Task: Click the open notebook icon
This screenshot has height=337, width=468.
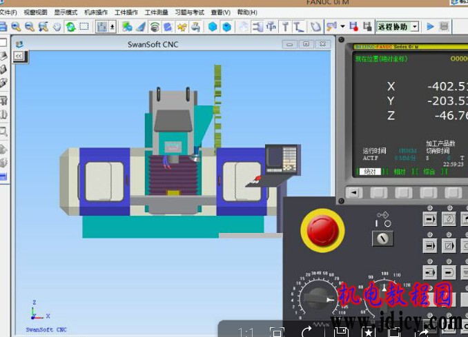Action: click(315, 27)
